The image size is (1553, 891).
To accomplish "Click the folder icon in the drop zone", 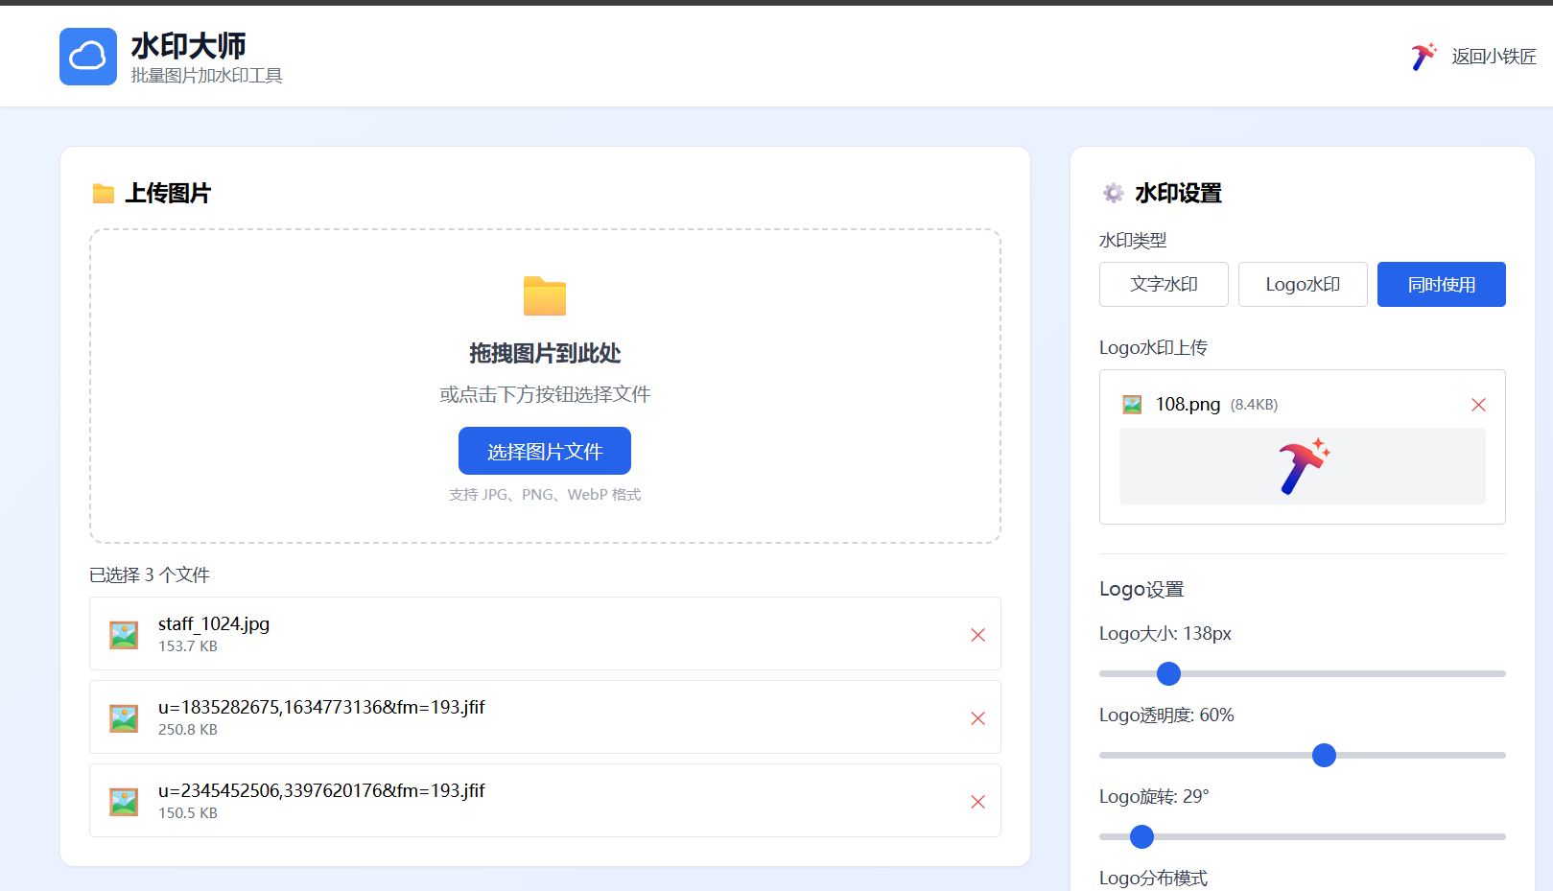I will click(x=545, y=296).
